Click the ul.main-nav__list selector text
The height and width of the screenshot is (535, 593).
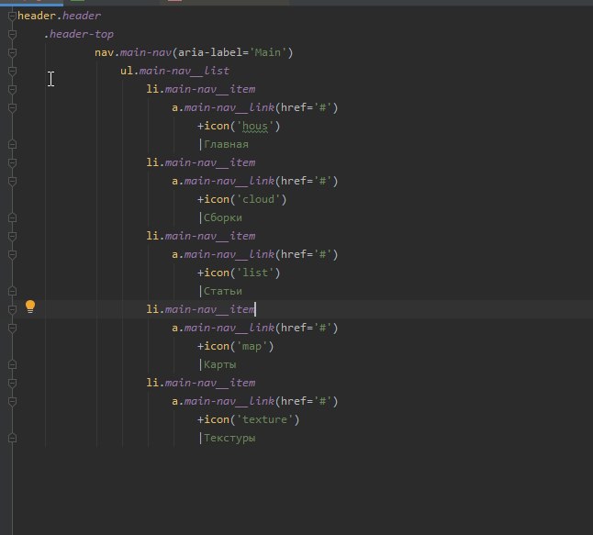[174, 71]
